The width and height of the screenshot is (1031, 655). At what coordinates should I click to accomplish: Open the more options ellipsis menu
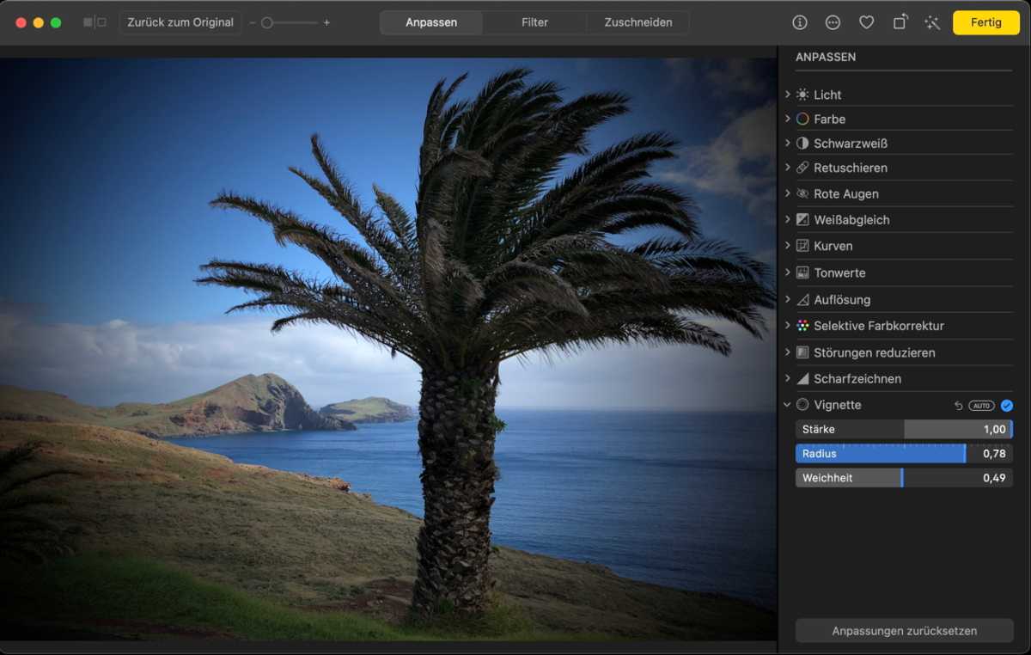(833, 22)
